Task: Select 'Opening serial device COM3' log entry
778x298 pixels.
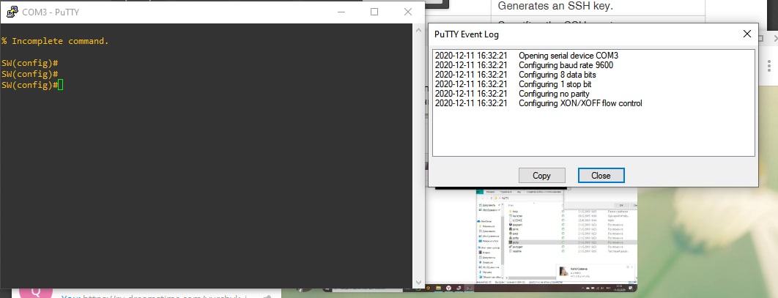Action: click(593, 56)
